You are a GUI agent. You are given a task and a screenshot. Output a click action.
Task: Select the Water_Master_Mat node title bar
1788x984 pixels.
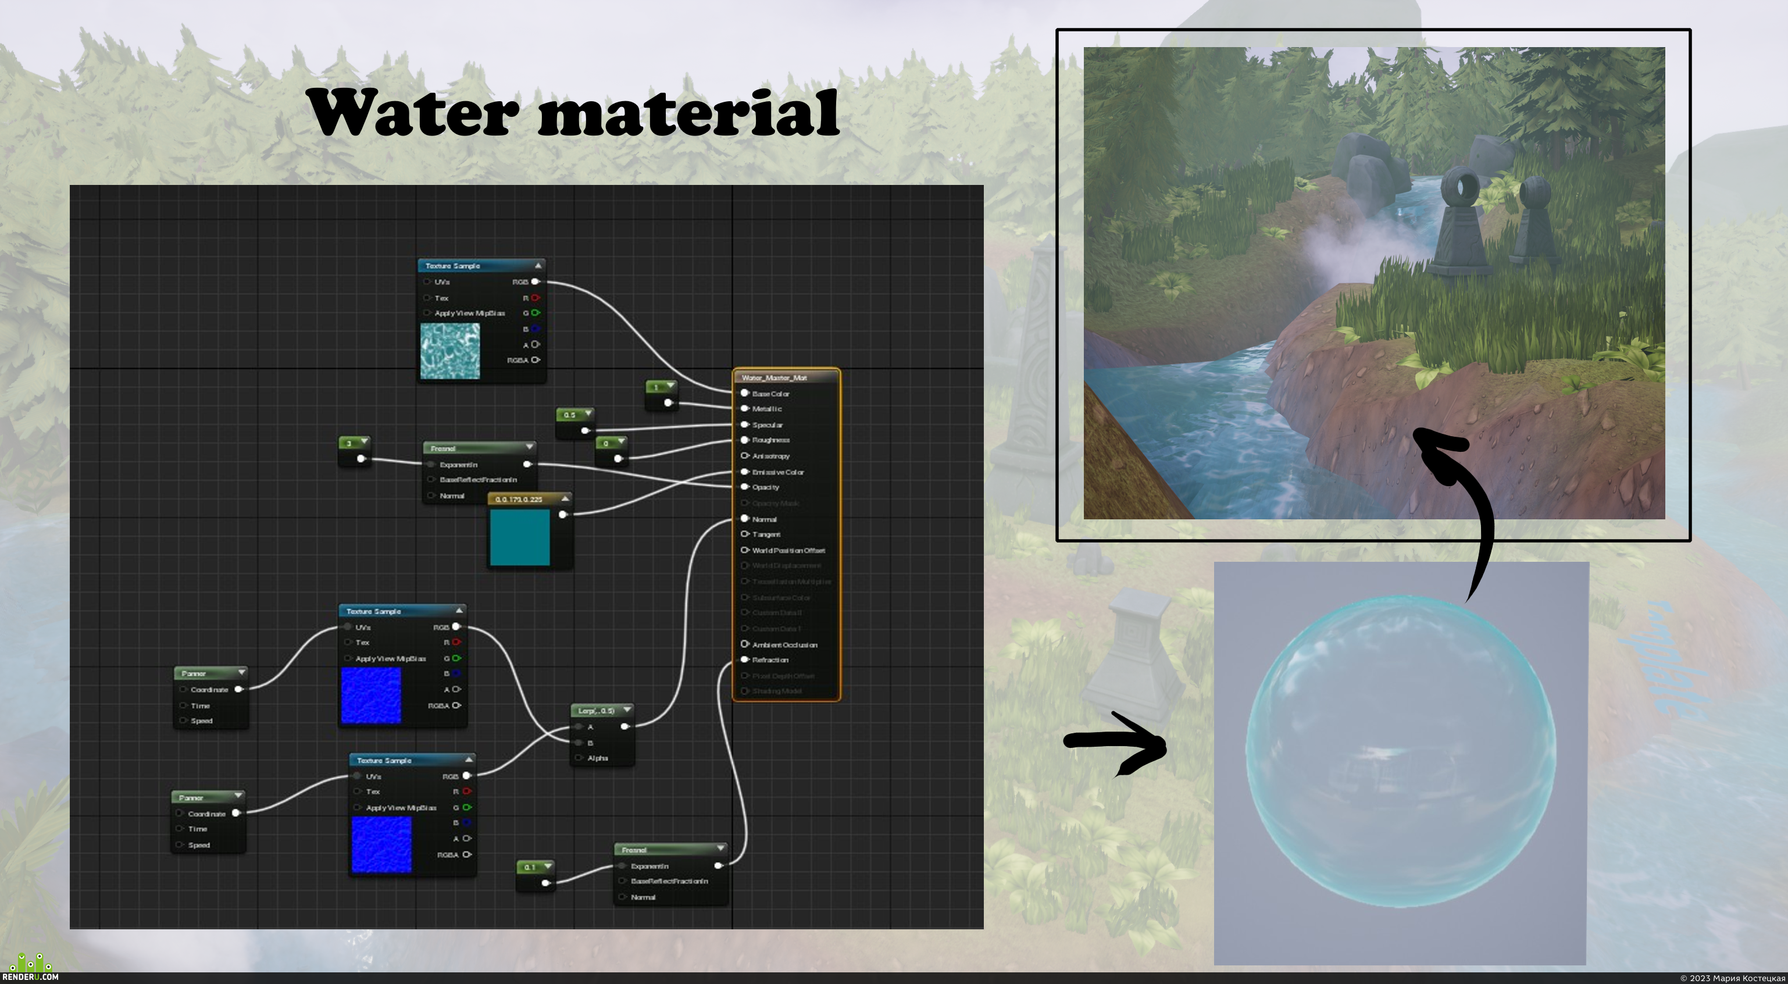(786, 377)
